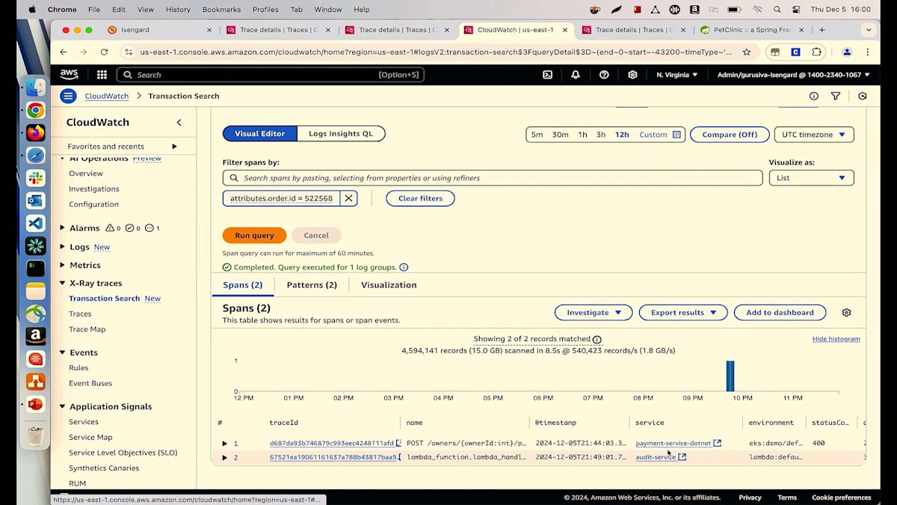The height and width of the screenshot is (505, 897).
Task: Open the AWS console settings gear
Action: click(x=632, y=75)
